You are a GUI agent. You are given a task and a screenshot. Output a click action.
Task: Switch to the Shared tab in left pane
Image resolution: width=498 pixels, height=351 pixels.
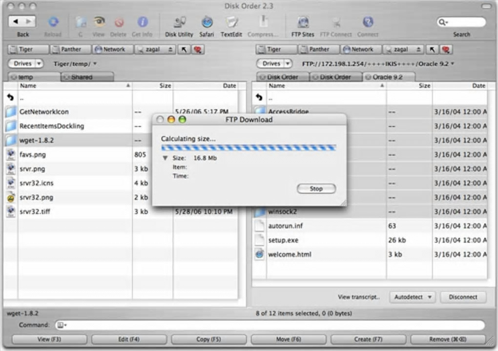tap(87, 77)
